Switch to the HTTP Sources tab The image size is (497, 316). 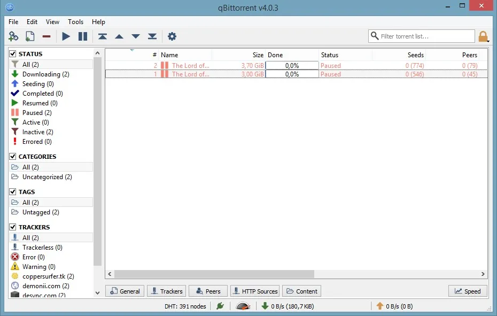click(x=255, y=291)
